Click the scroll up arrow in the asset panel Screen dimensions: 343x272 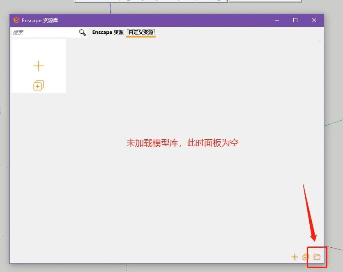320,41
